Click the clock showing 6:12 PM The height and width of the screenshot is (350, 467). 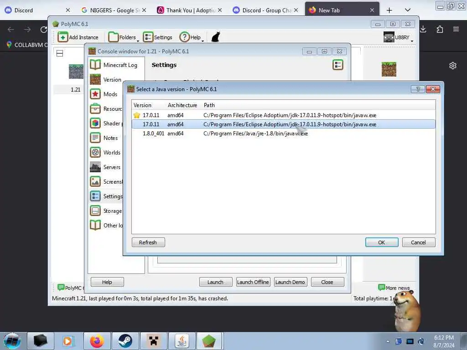[x=444, y=341]
